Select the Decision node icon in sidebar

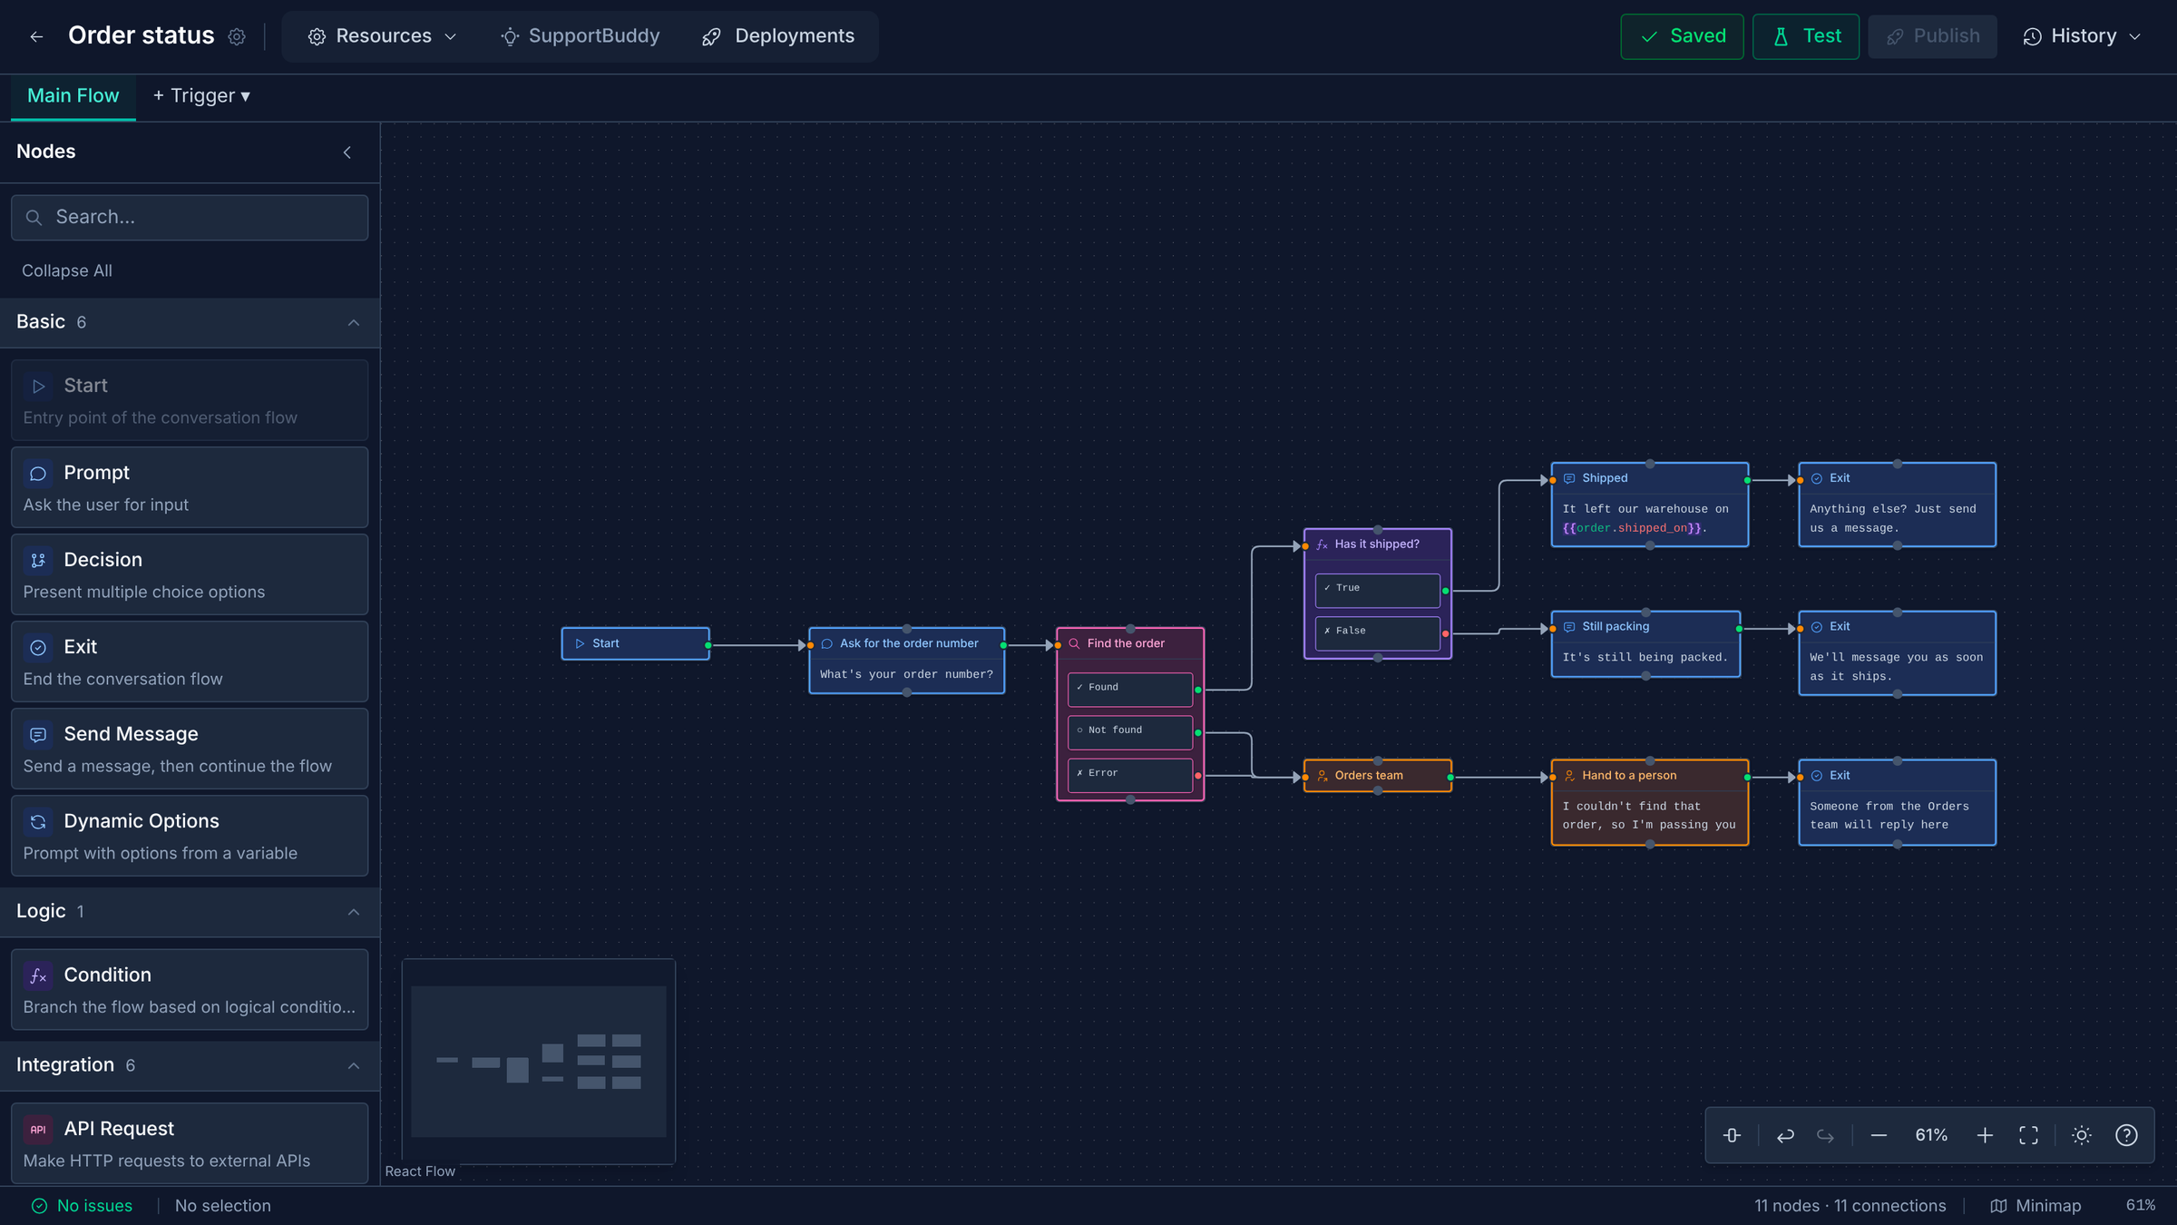tap(38, 561)
